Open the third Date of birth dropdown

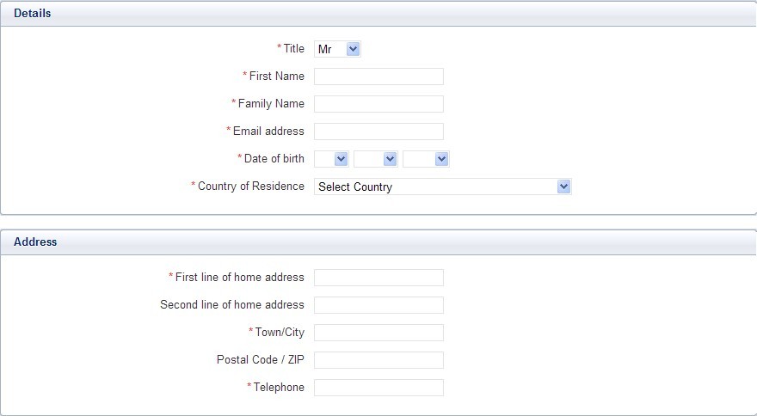[x=426, y=159]
